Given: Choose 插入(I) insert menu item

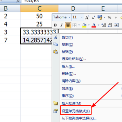Looking at the screenshot, I should point(87,67).
